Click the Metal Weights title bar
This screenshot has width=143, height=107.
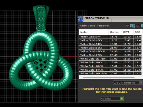click(x=110, y=19)
